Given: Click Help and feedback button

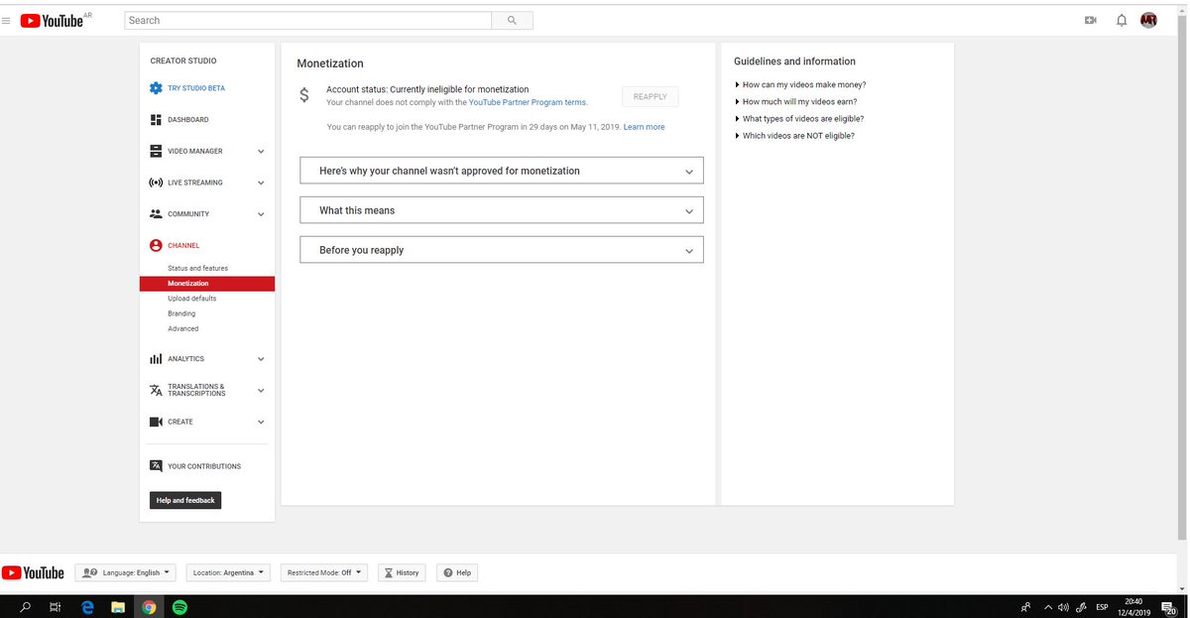Looking at the screenshot, I should pos(185,501).
